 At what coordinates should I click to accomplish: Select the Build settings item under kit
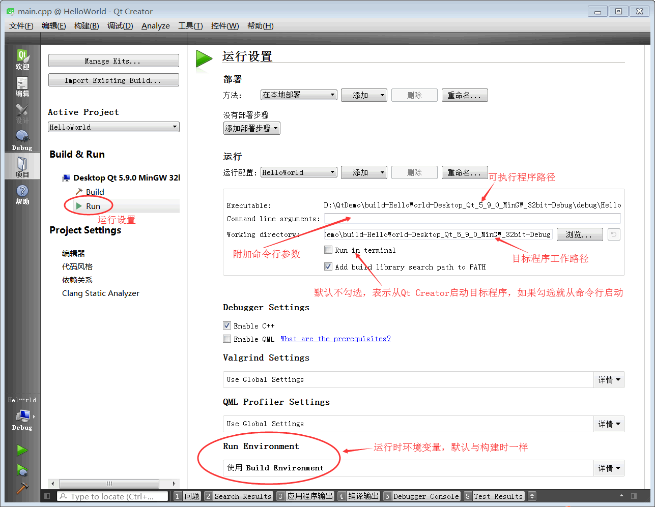click(95, 192)
